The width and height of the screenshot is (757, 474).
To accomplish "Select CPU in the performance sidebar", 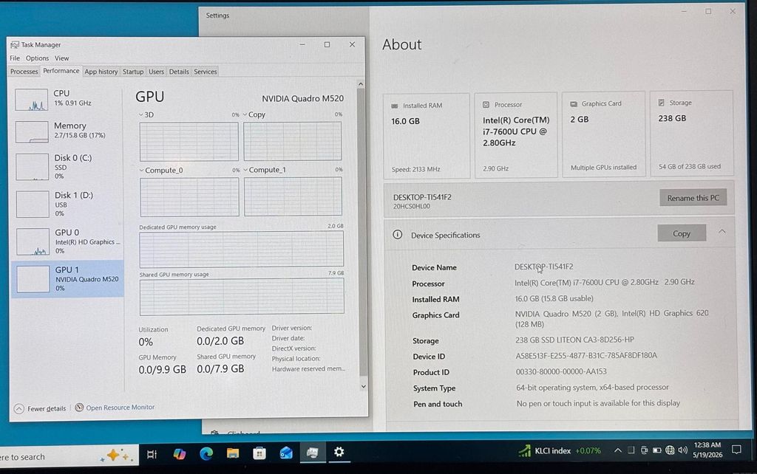I will click(67, 99).
